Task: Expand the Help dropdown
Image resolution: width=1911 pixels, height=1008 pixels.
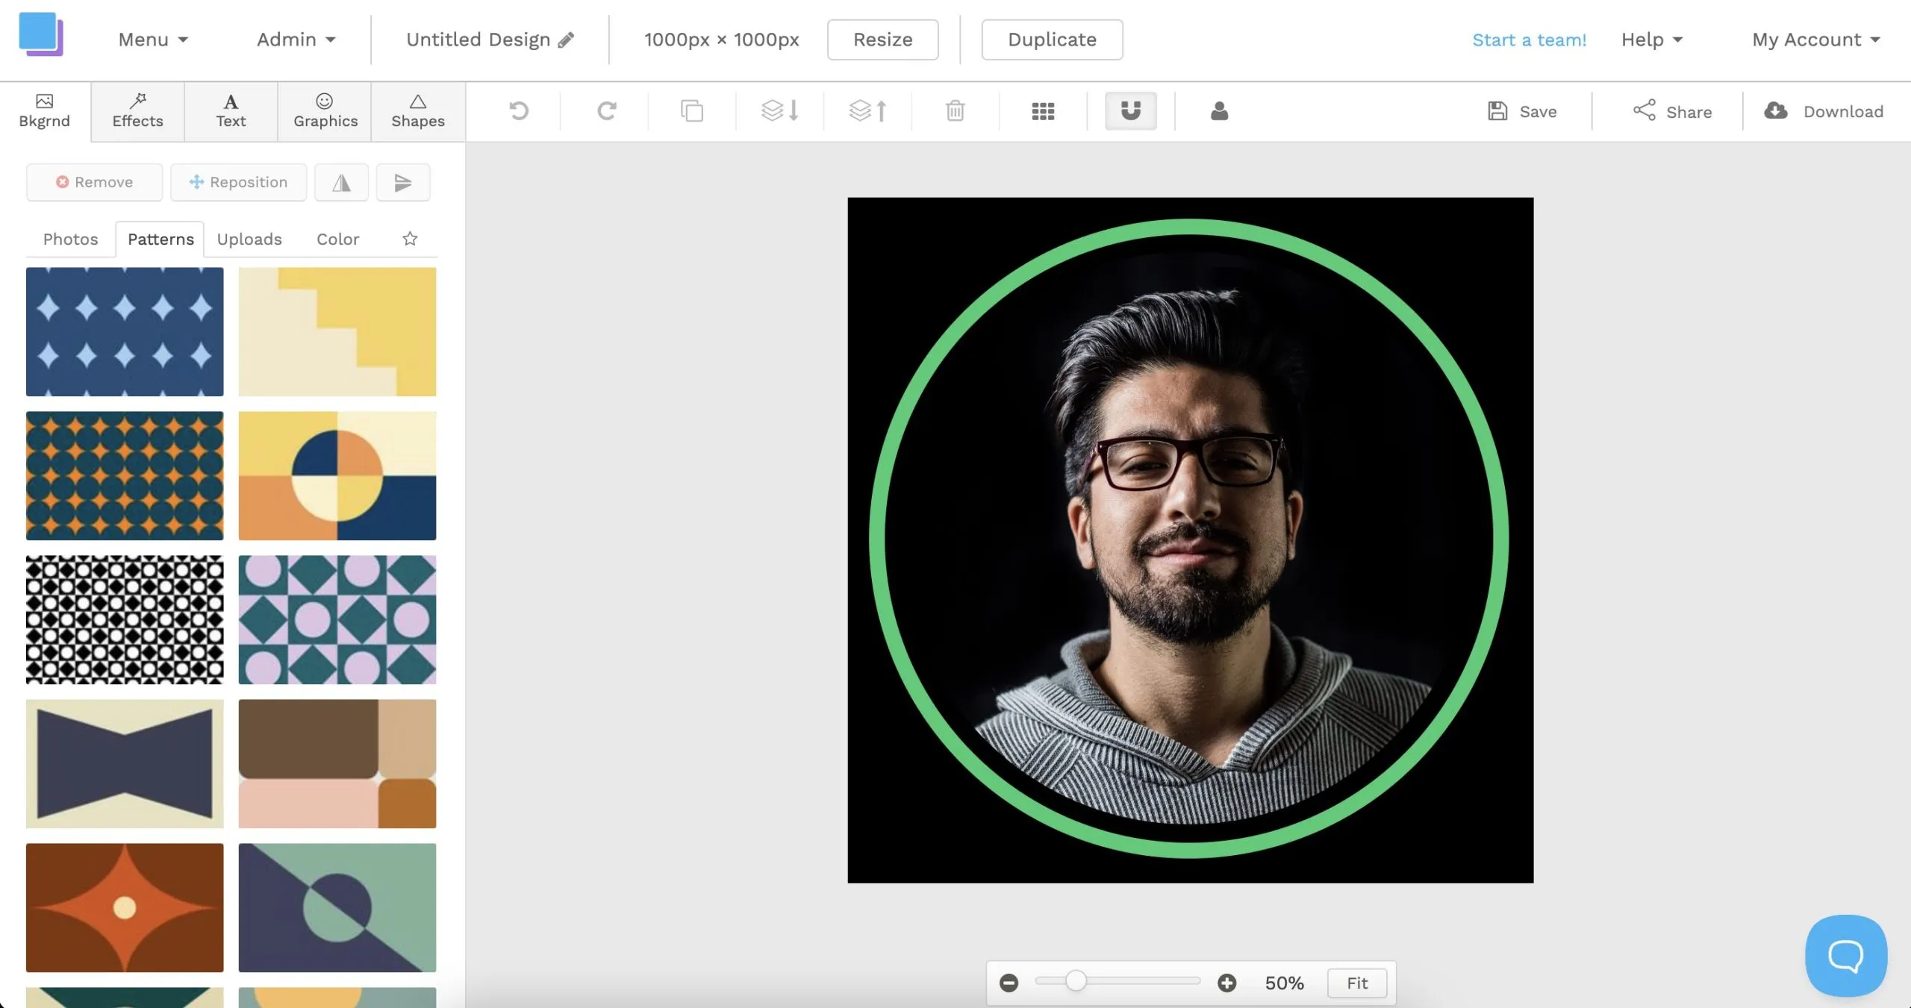Action: click(x=1652, y=40)
